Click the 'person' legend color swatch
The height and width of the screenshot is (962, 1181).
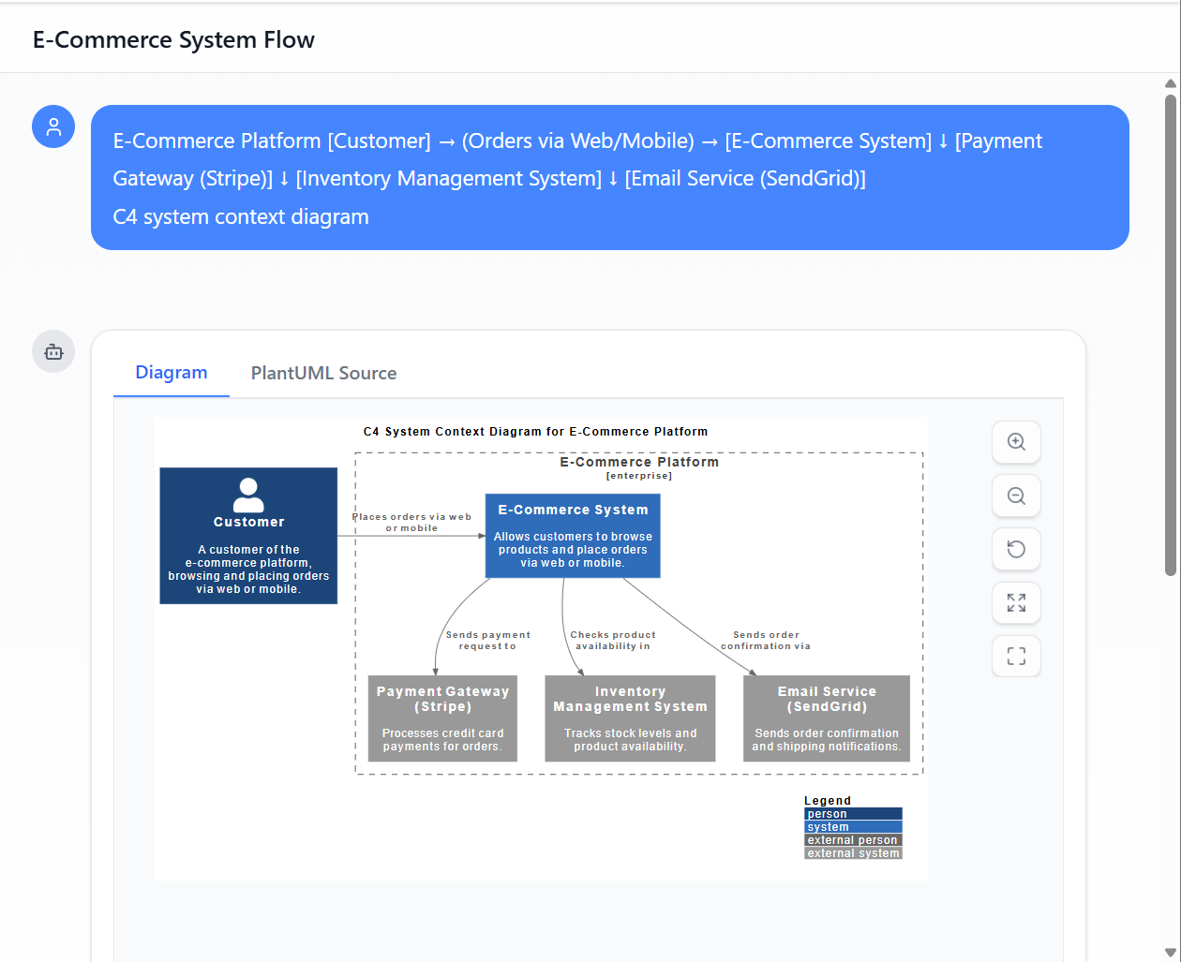pos(853,814)
